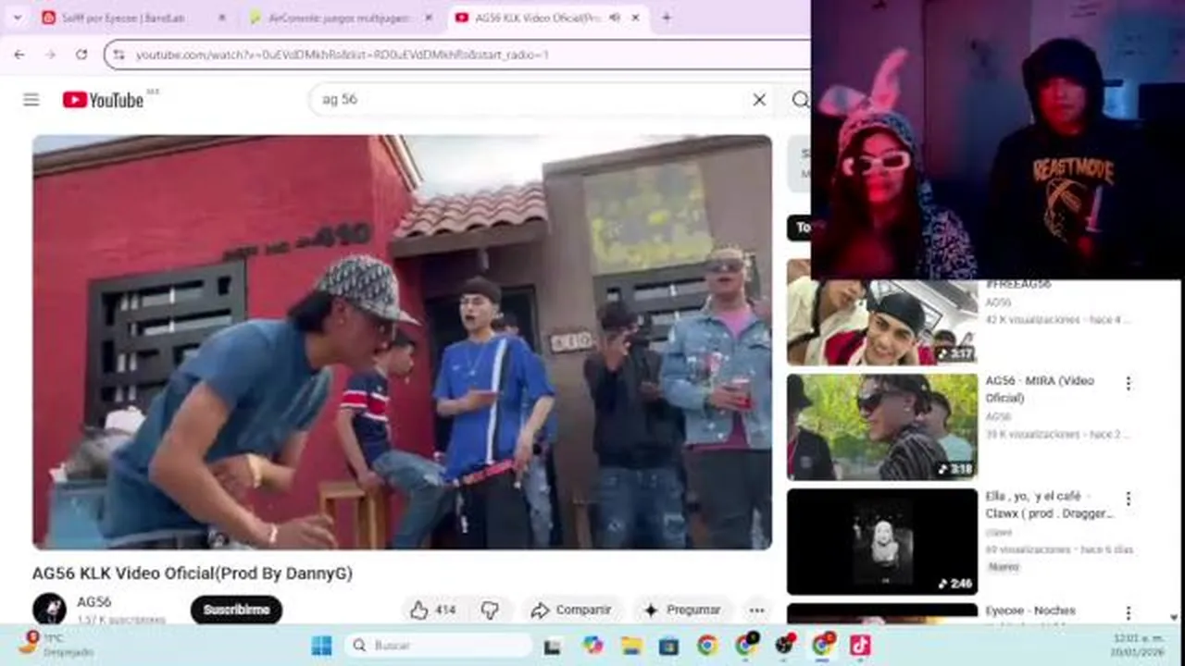
Task: Launch Copilot from the taskbar
Action: [x=592, y=646]
